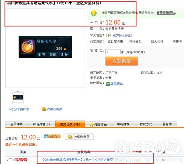Click the 立刻购买 buy now button
Image resolution: width=184 pixels, height=164 pixels.
pyautogui.click(x=122, y=61)
